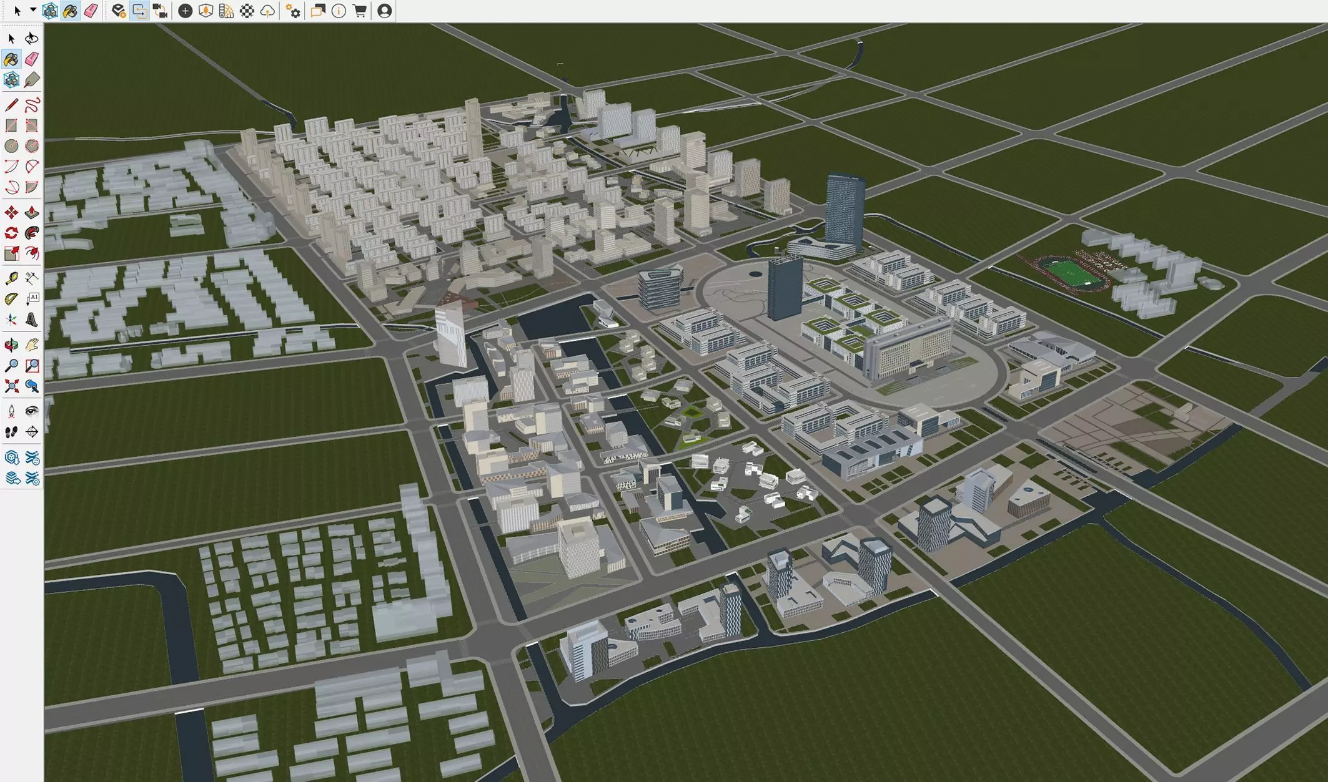Screen dimensions: 1328x782
Task: Select the Line pencil tool
Action: 11,105
